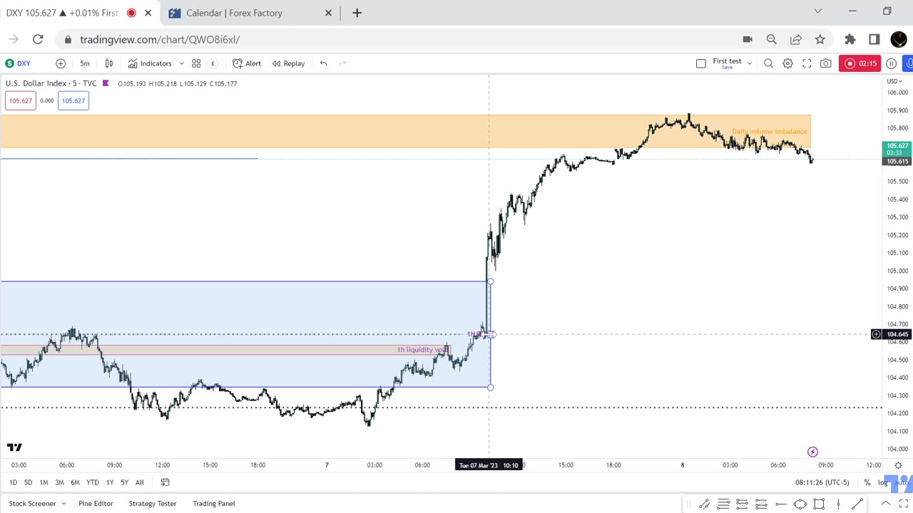Select the YTD date range
Viewport: 913px width, 513px height.
tap(93, 482)
